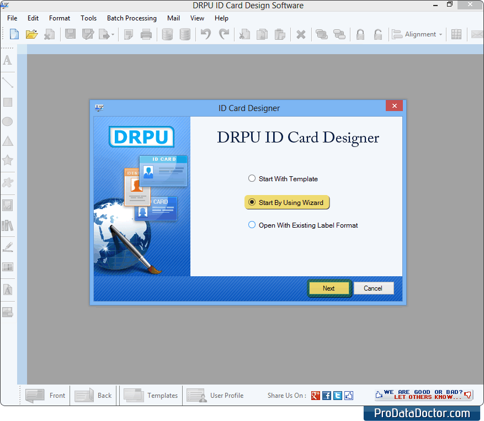Screen dimensions: 484x421
Task: Click the closed padlock Lock icon
Action: 360,34
